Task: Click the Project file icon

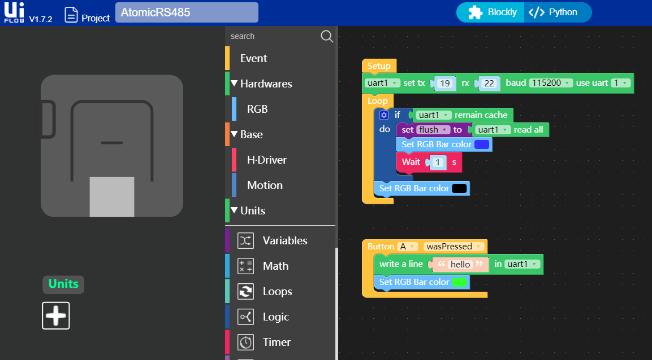Action: click(71, 15)
